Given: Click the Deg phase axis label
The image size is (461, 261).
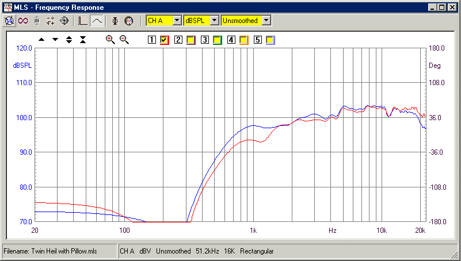Looking at the screenshot, I should 435,66.
